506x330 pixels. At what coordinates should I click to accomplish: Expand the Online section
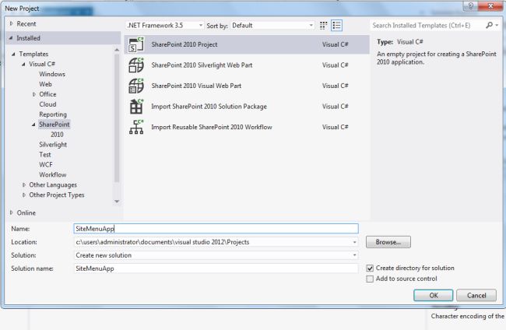(x=12, y=212)
